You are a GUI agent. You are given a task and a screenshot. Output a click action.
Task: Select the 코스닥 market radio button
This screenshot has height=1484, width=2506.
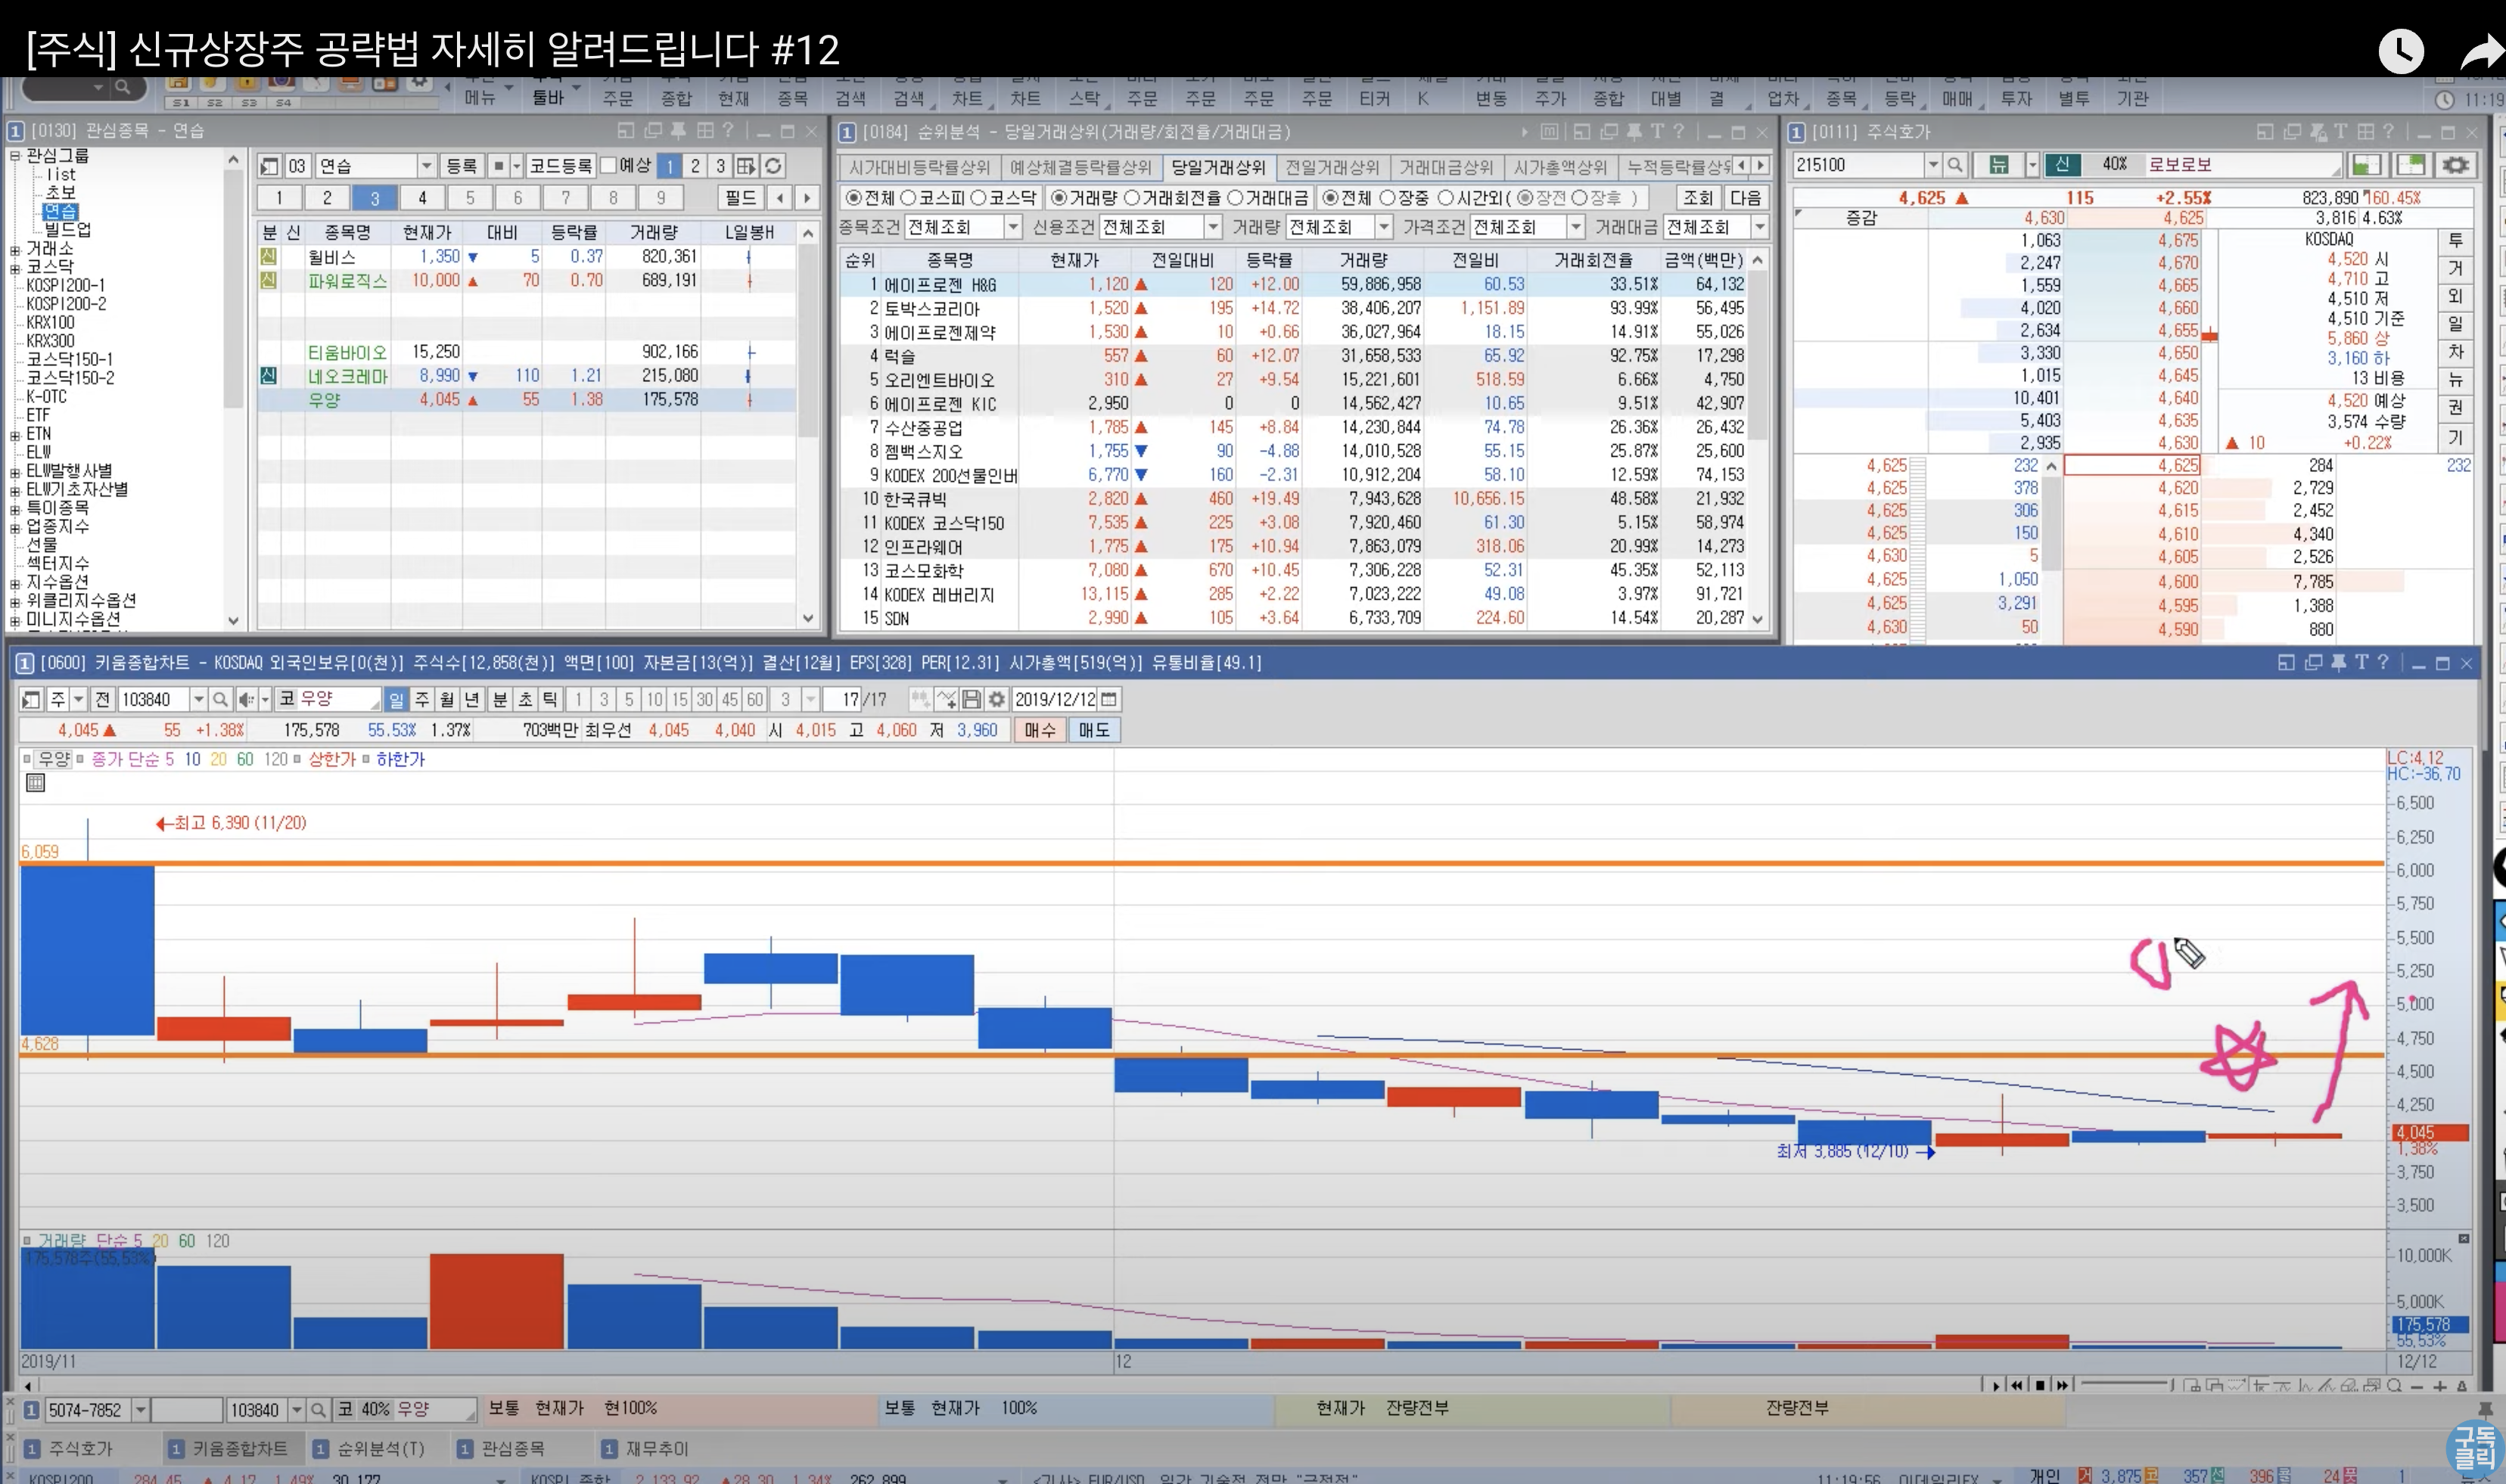[x=978, y=198]
